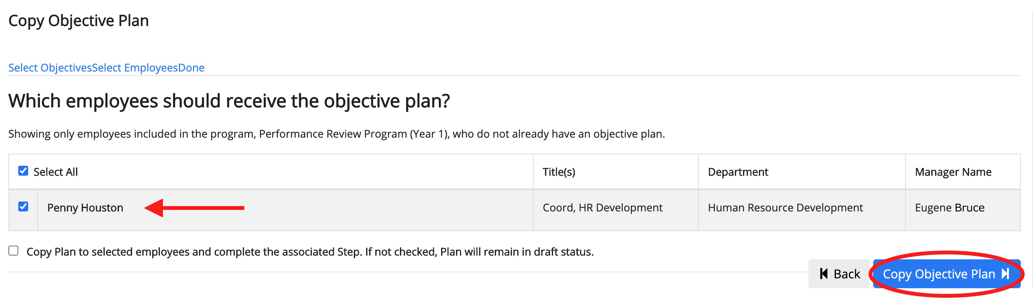Open the Select Objectives step tab
This screenshot has width=1033, height=308.
click(x=50, y=68)
